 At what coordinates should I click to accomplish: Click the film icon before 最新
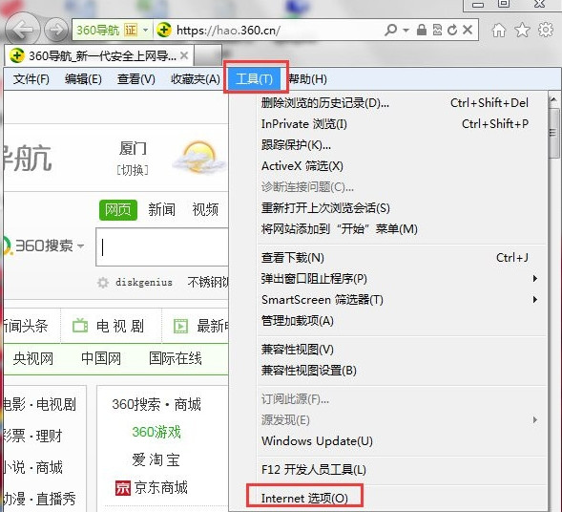tap(180, 326)
